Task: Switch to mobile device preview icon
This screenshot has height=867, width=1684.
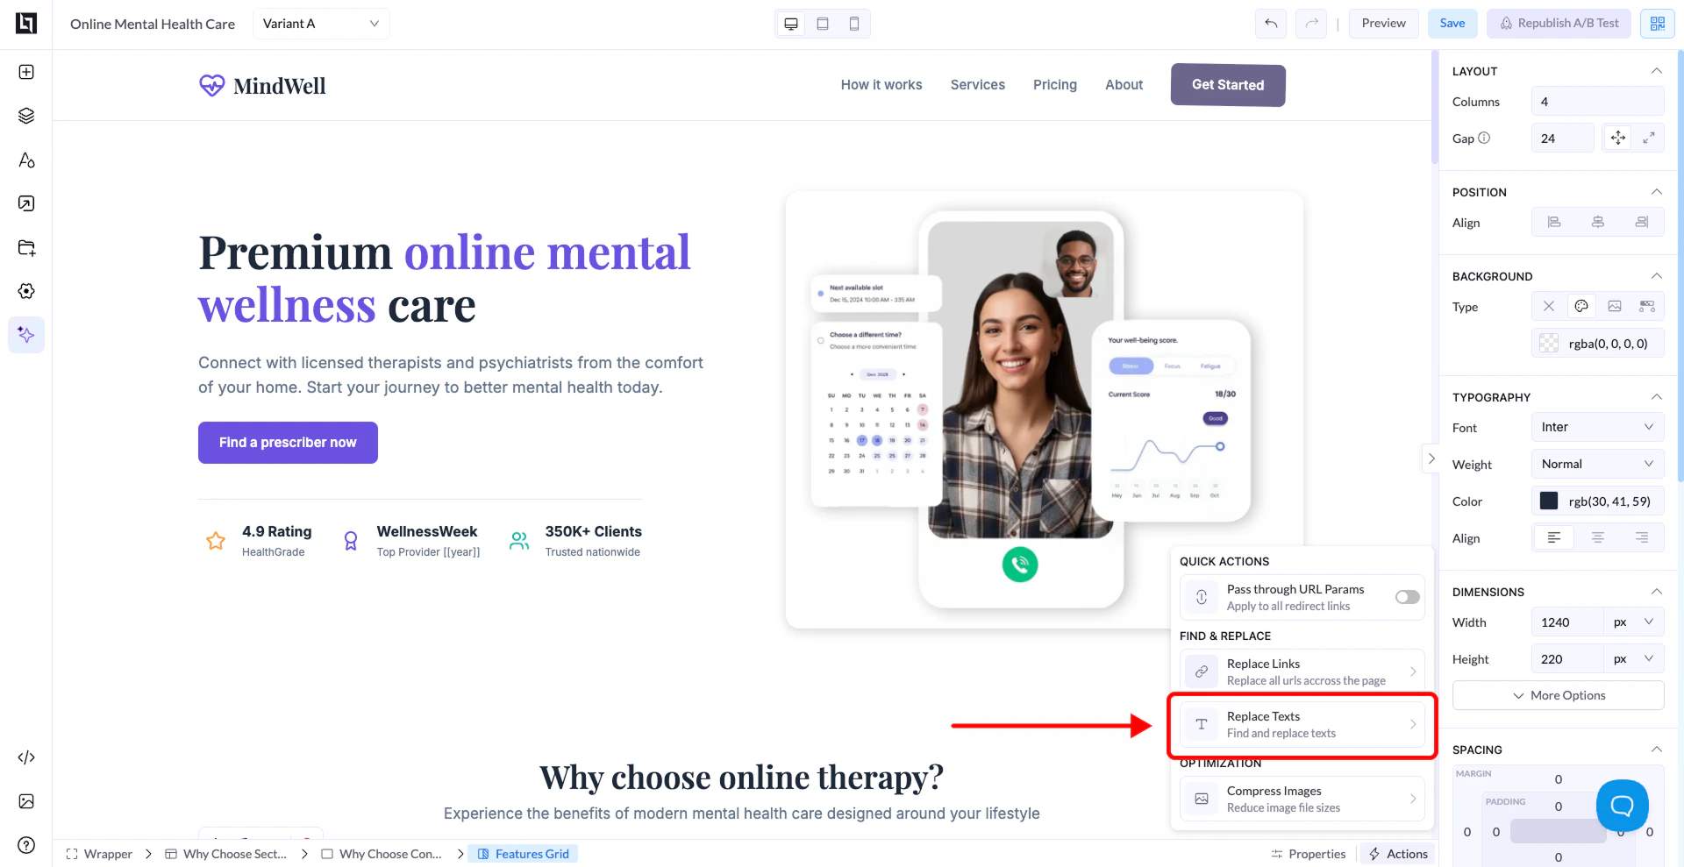Action: tap(853, 24)
